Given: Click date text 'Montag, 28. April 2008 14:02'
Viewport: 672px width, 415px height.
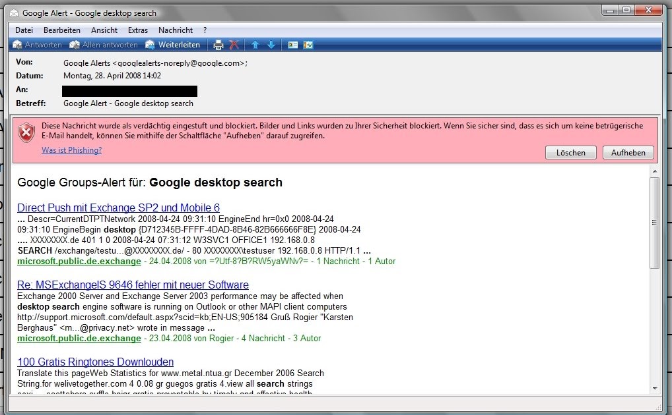Looking at the screenshot, I should [112, 76].
